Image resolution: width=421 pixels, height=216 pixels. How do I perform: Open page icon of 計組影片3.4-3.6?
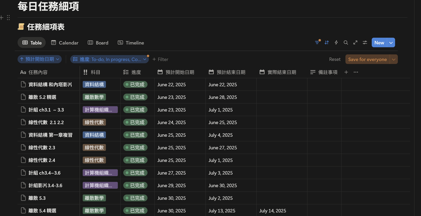23,185
